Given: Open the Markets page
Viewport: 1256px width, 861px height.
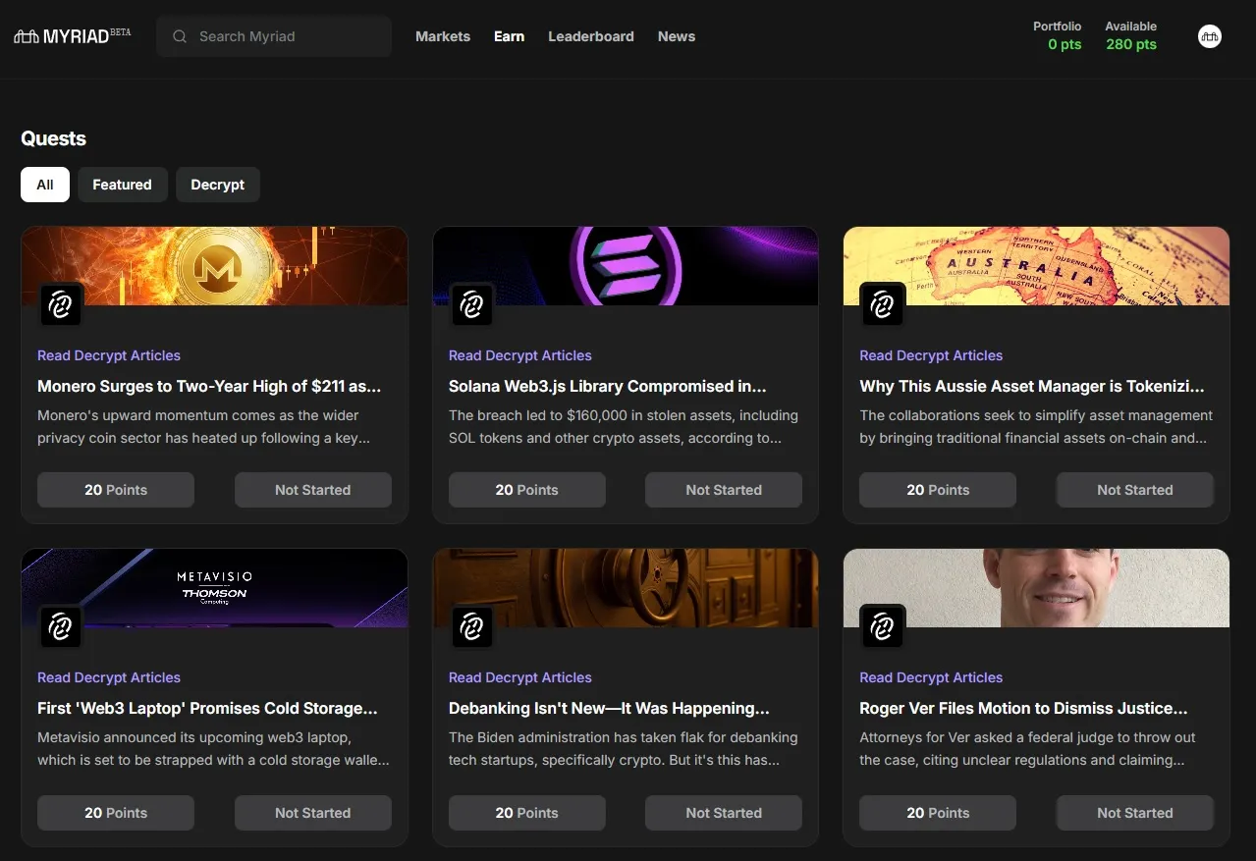Looking at the screenshot, I should pos(443,36).
